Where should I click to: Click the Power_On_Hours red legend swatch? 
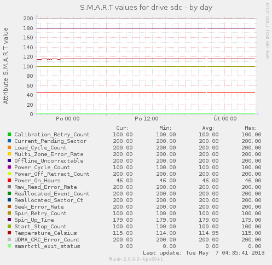9,180
